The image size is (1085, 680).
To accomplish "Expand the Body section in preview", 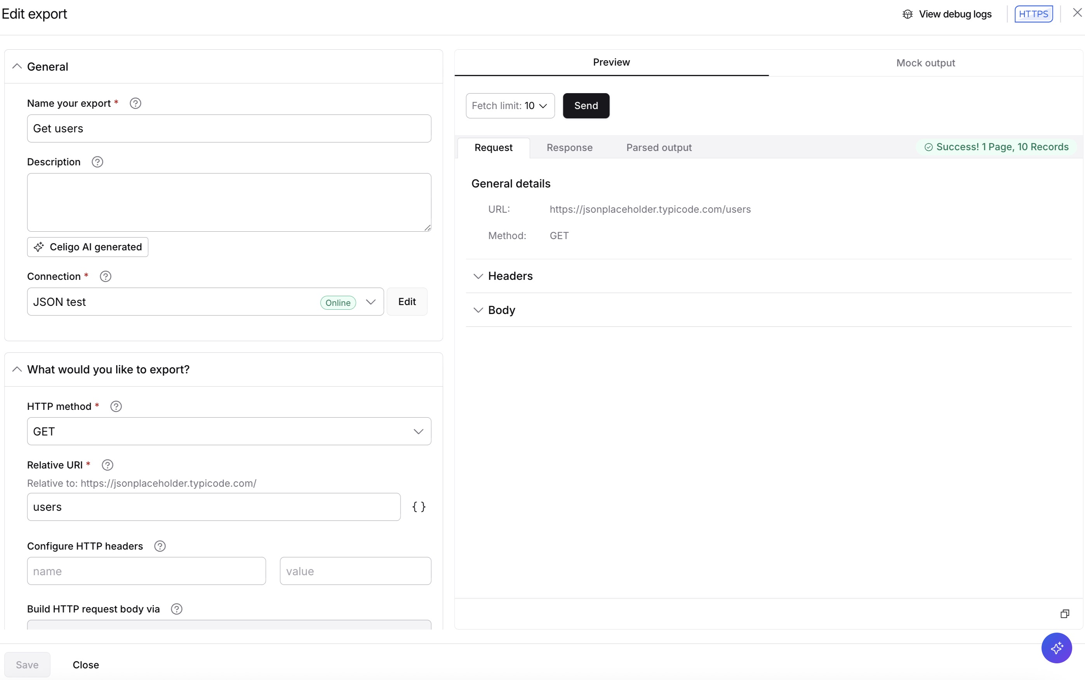I will point(478,311).
